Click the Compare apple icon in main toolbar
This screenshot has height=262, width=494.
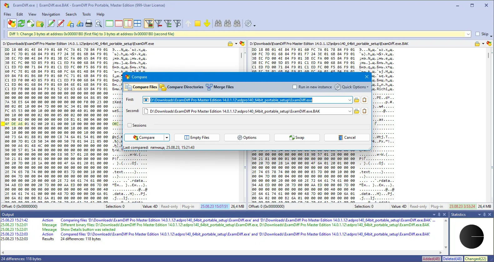click(12, 23)
